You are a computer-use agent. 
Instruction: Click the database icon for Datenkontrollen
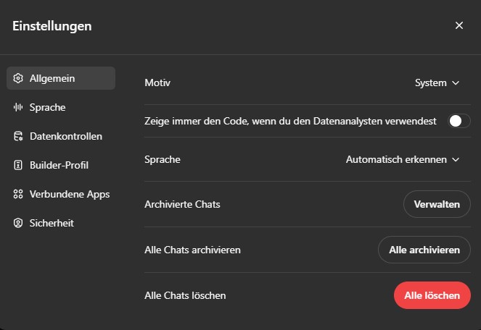[18, 136]
